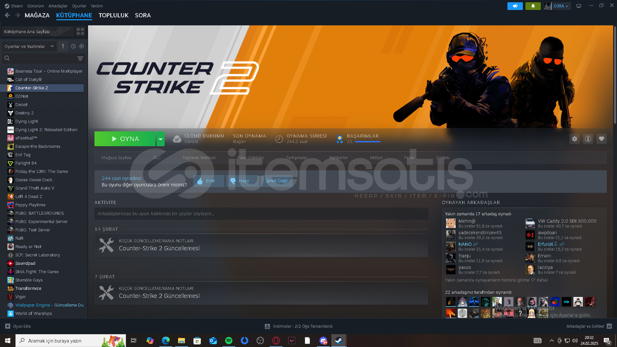Click the activity comment input field
The height and width of the screenshot is (347, 617).
click(x=261, y=214)
